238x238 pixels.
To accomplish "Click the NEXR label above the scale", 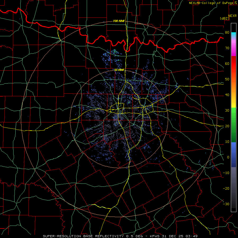I will pyautogui.click(x=232, y=16).
